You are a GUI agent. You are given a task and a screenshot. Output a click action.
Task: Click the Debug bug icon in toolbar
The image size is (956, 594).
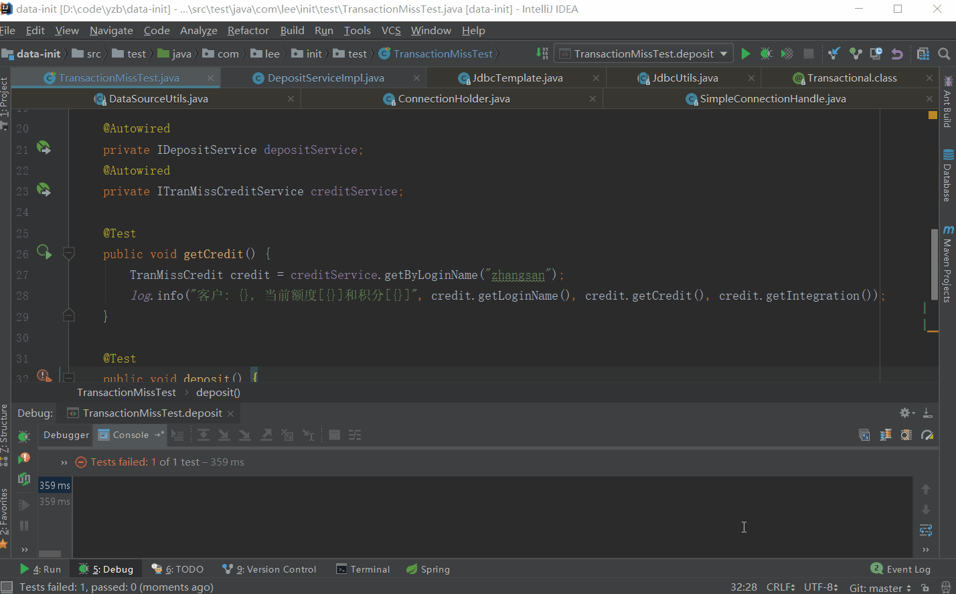766,54
